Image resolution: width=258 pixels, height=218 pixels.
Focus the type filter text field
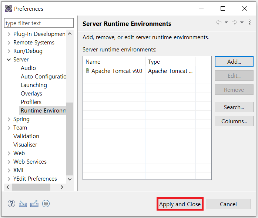[x=39, y=23]
